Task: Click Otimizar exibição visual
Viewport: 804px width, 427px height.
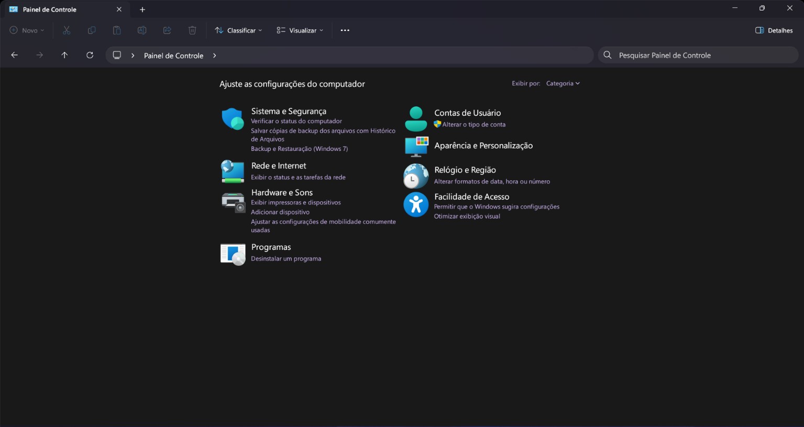Action: click(x=467, y=216)
